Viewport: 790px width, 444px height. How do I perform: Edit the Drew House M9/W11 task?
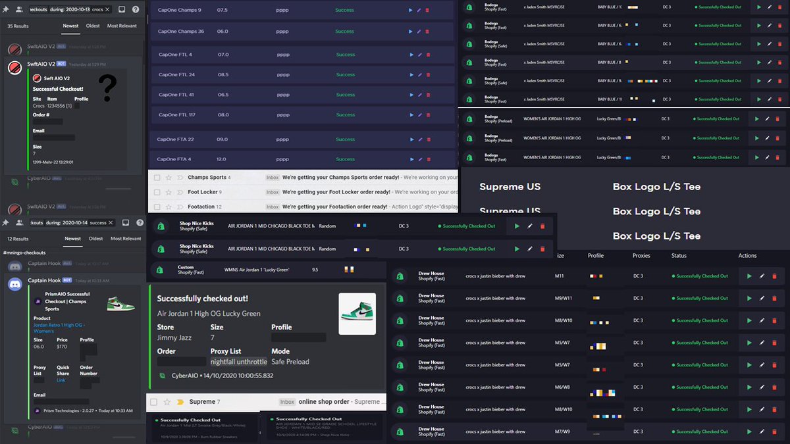coord(762,298)
